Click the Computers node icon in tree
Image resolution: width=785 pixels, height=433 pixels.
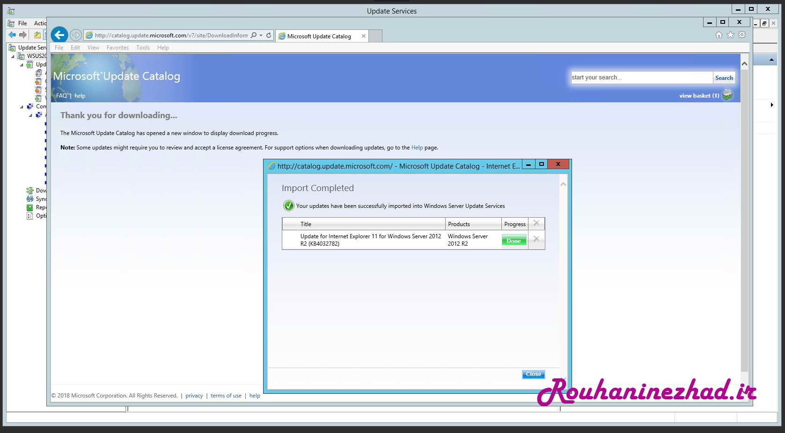pyautogui.click(x=30, y=106)
